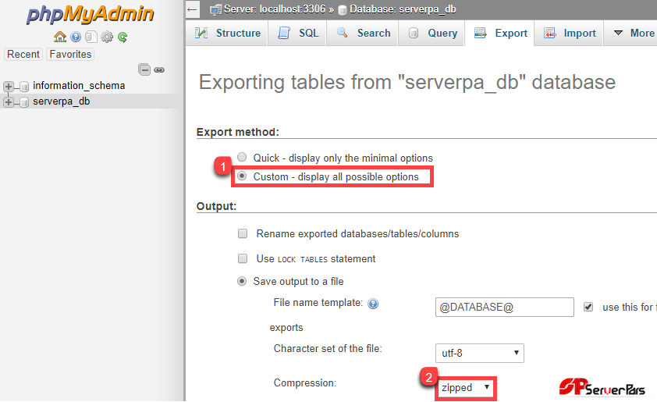Screen dimensions: 657x402
Task: Click Database: serverpa_db breadcrumb link
Action: click(x=403, y=9)
